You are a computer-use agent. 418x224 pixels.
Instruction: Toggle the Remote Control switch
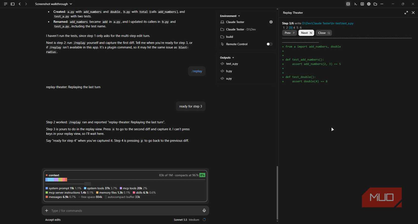(x=269, y=44)
